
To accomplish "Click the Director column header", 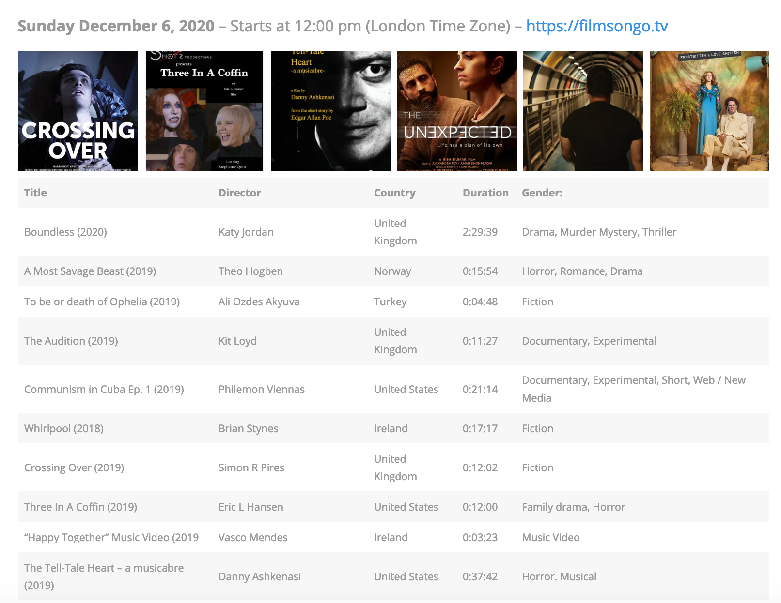I will (x=239, y=193).
